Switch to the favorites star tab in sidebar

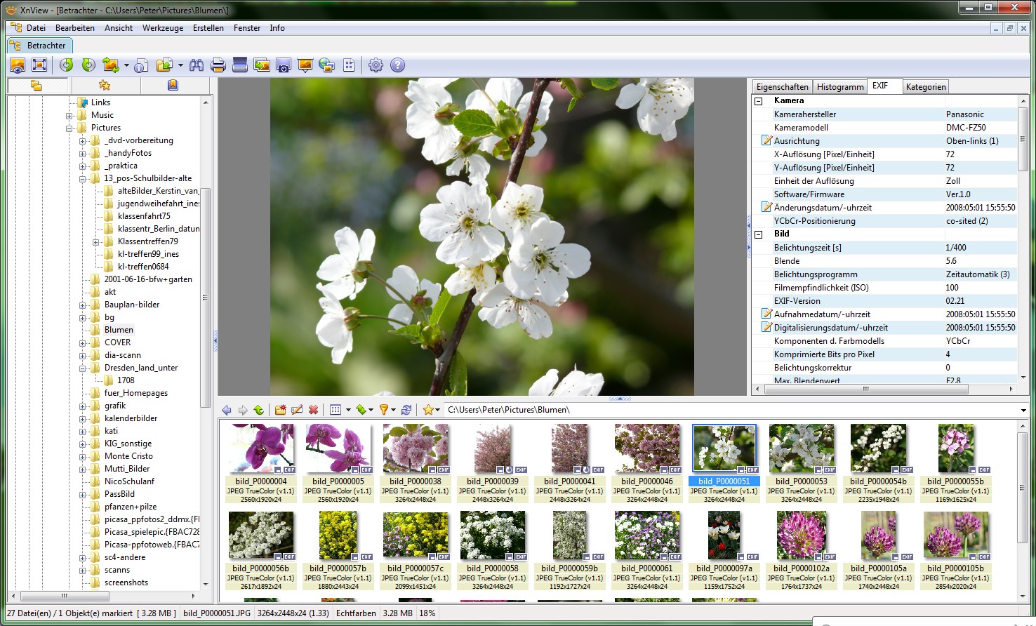105,86
